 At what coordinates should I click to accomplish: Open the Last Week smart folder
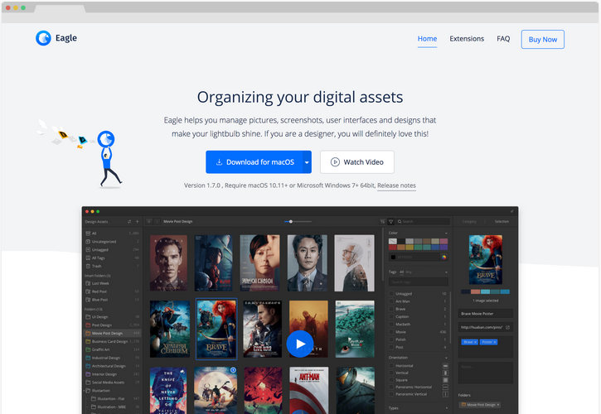[112, 283]
